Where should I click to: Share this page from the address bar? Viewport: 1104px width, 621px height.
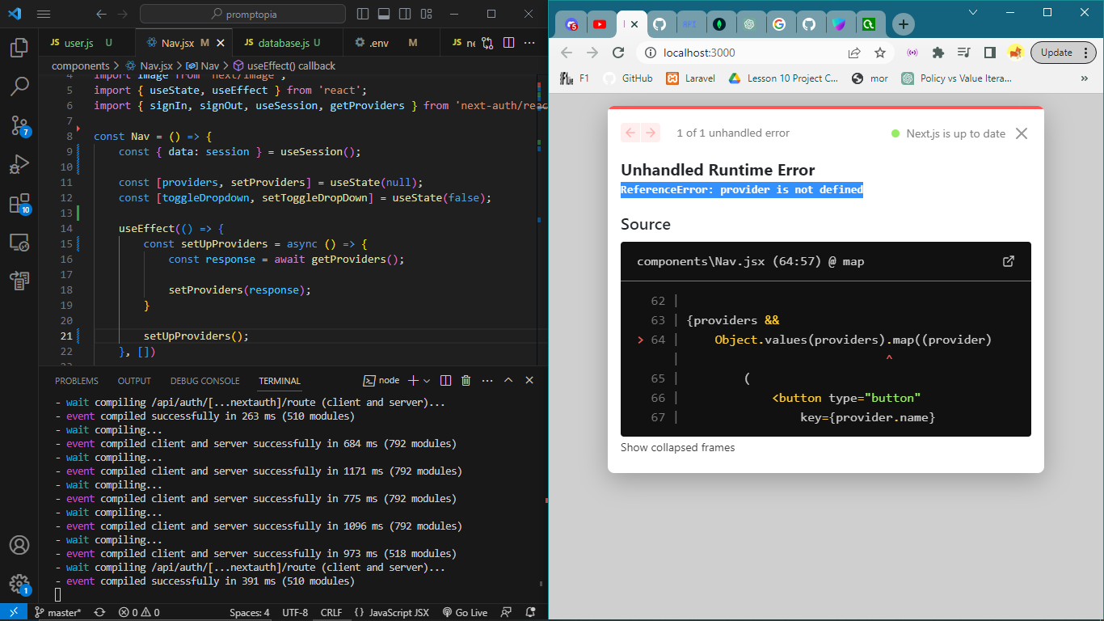tap(854, 53)
